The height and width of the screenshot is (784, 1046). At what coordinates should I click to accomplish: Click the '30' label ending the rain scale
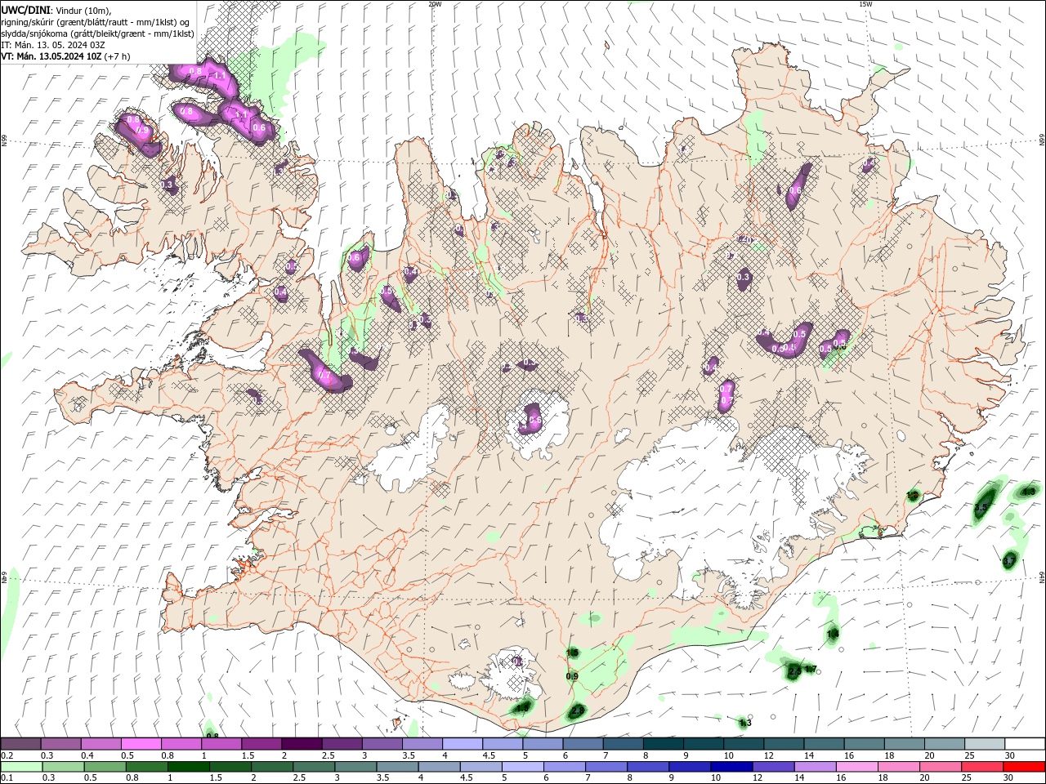1008,777
